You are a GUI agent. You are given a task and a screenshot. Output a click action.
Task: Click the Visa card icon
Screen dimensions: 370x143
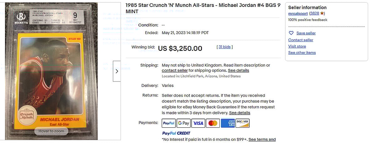(198, 123)
